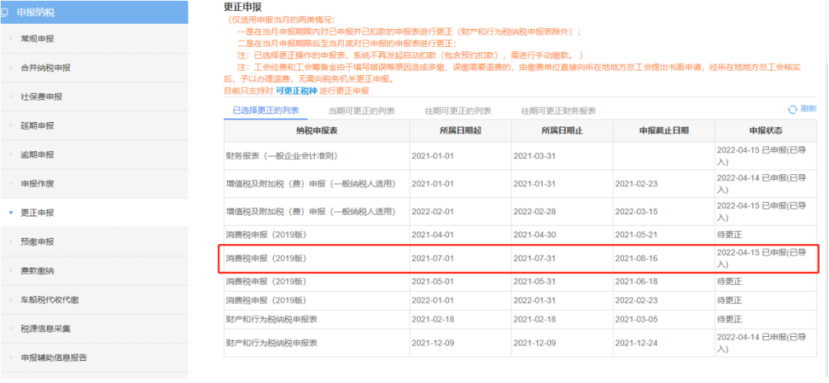Switch to 当期可更正的列表 tab
This screenshot has height=383, width=829.
(362, 111)
